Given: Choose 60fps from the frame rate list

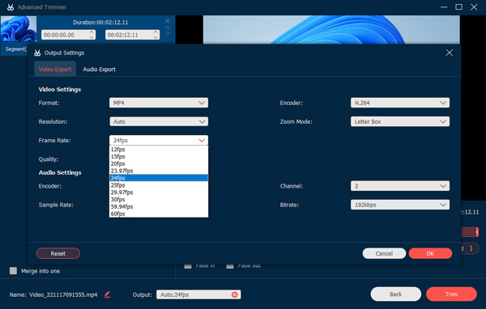Looking at the screenshot, I should 159,214.
